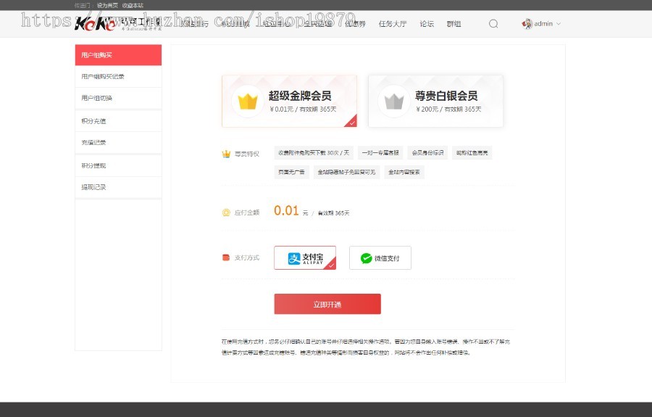Select the 尊贵白银会员 membership card
The width and height of the screenshot is (652, 417).
click(436, 101)
